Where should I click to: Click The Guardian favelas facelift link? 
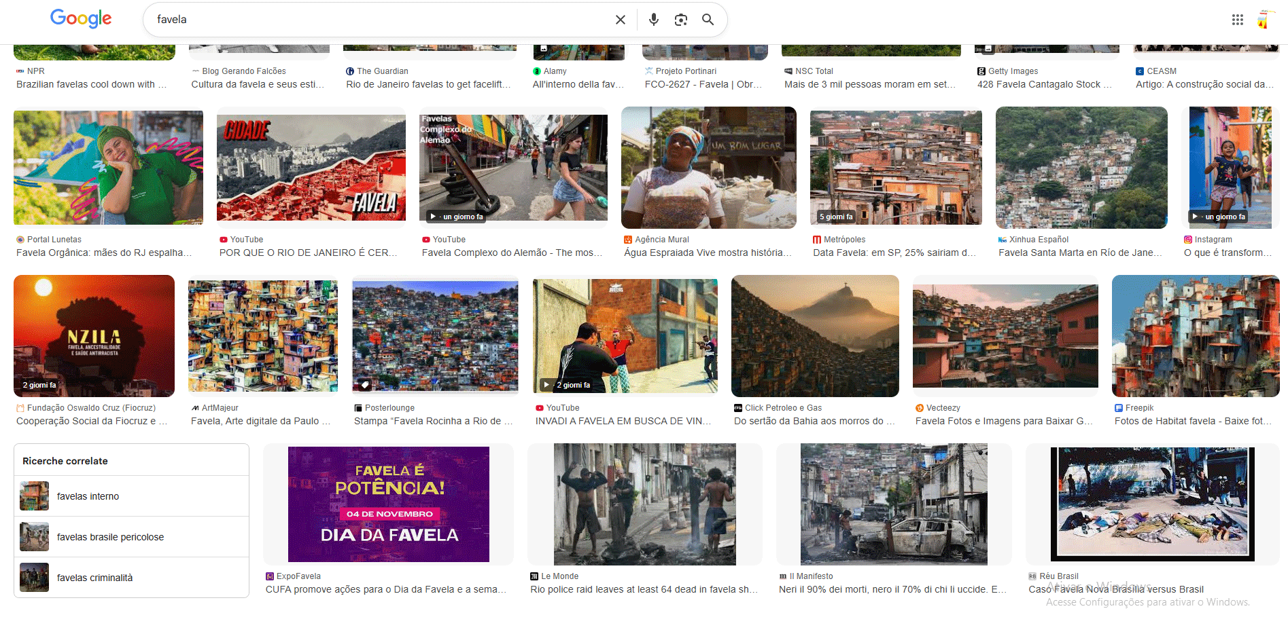point(428,84)
